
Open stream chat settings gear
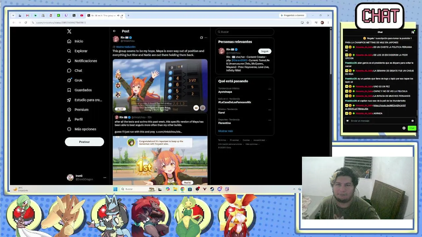pyautogui.click(x=404, y=128)
